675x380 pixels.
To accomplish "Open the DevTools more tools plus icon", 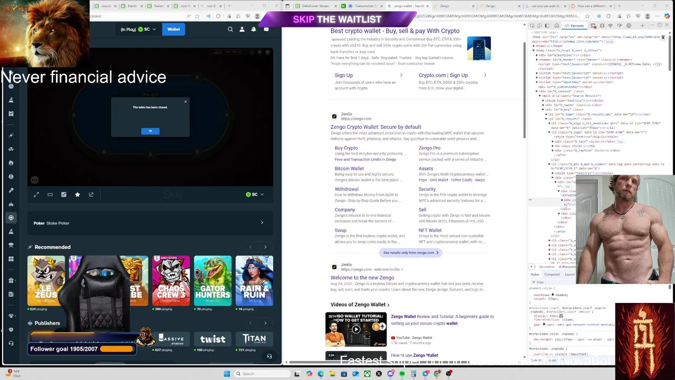I will pyautogui.click(x=642, y=26).
